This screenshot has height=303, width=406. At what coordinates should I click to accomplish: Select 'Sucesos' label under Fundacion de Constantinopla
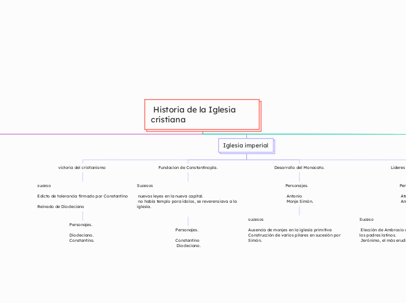(144, 186)
